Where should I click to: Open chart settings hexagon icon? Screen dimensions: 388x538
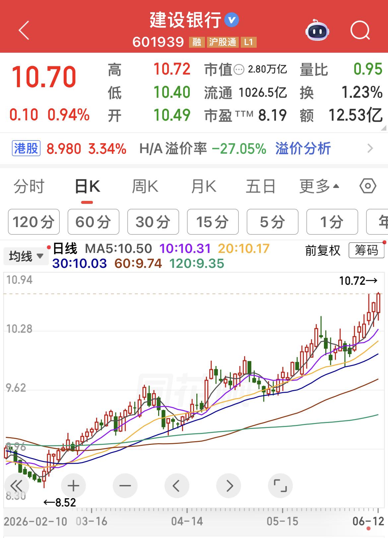368,186
